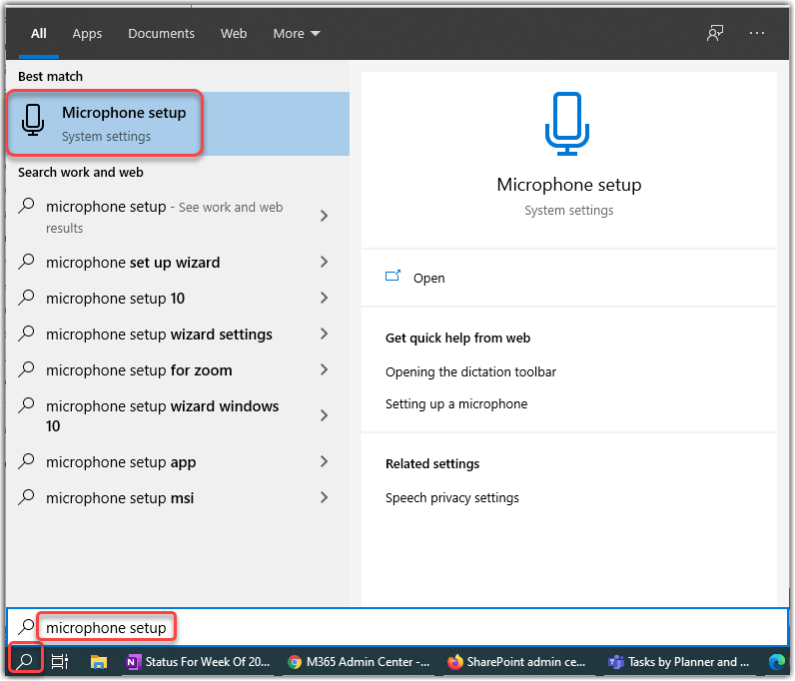795x681 pixels.
Task: Click the microphone setup search input field
Action: coord(399,627)
